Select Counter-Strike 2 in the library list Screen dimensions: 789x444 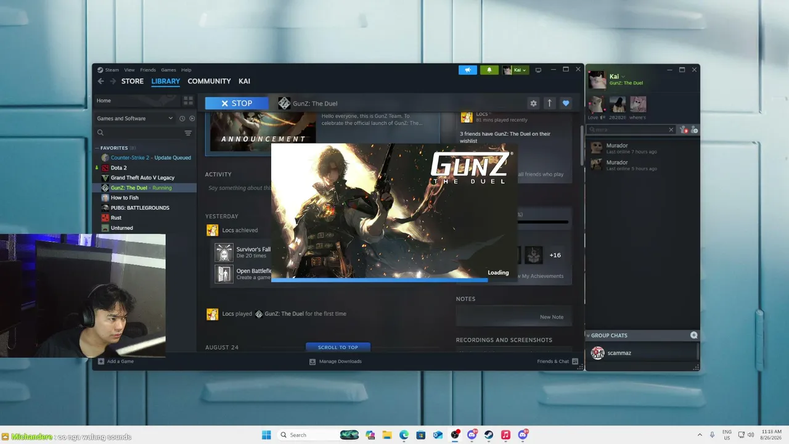pos(145,158)
